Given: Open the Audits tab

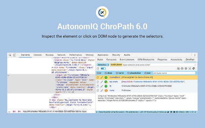Looking at the screenshot, I should pyautogui.click(x=127, y=55).
